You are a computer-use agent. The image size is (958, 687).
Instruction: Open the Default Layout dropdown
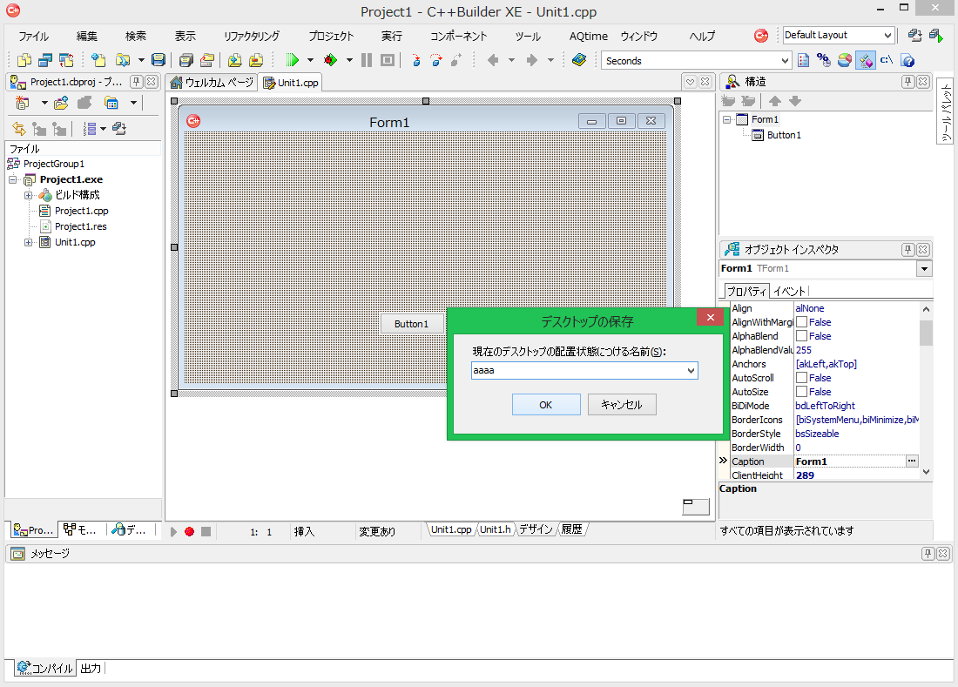(x=887, y=36)
